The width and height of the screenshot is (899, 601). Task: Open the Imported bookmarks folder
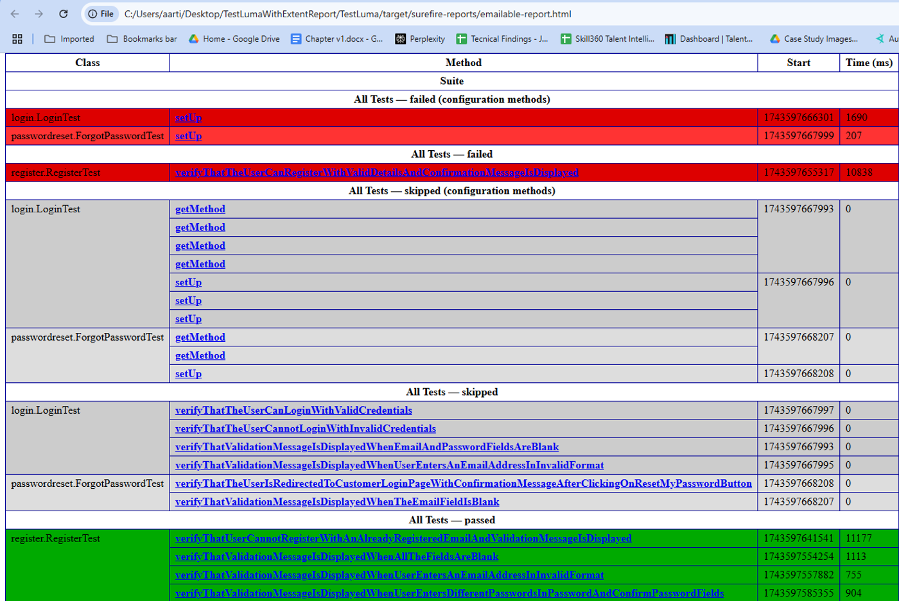(69, 38)
